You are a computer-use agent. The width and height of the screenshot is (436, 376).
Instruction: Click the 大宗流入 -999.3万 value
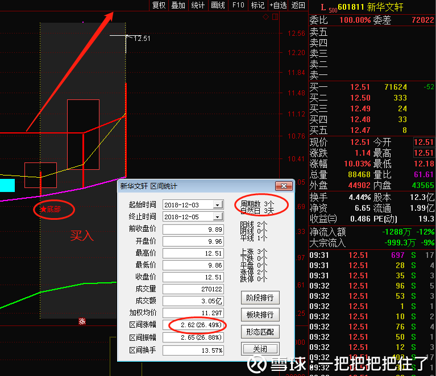point(400,243)
